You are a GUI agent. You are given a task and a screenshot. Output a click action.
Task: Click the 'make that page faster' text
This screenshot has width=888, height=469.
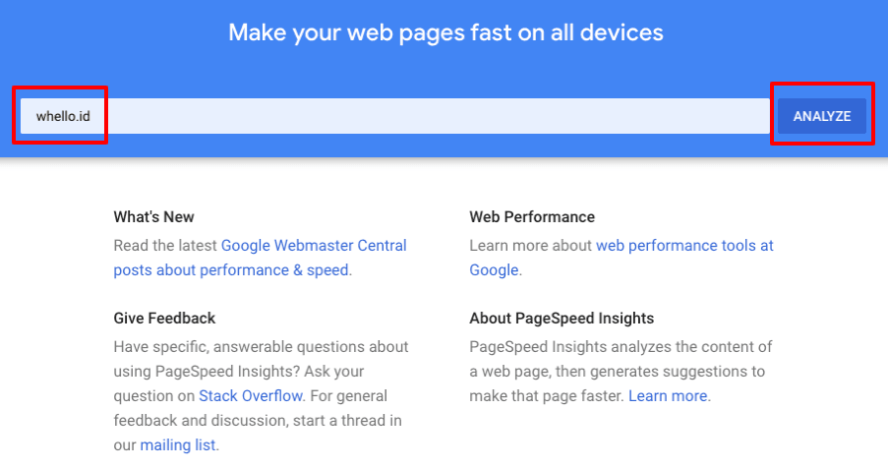pos(546,396)
